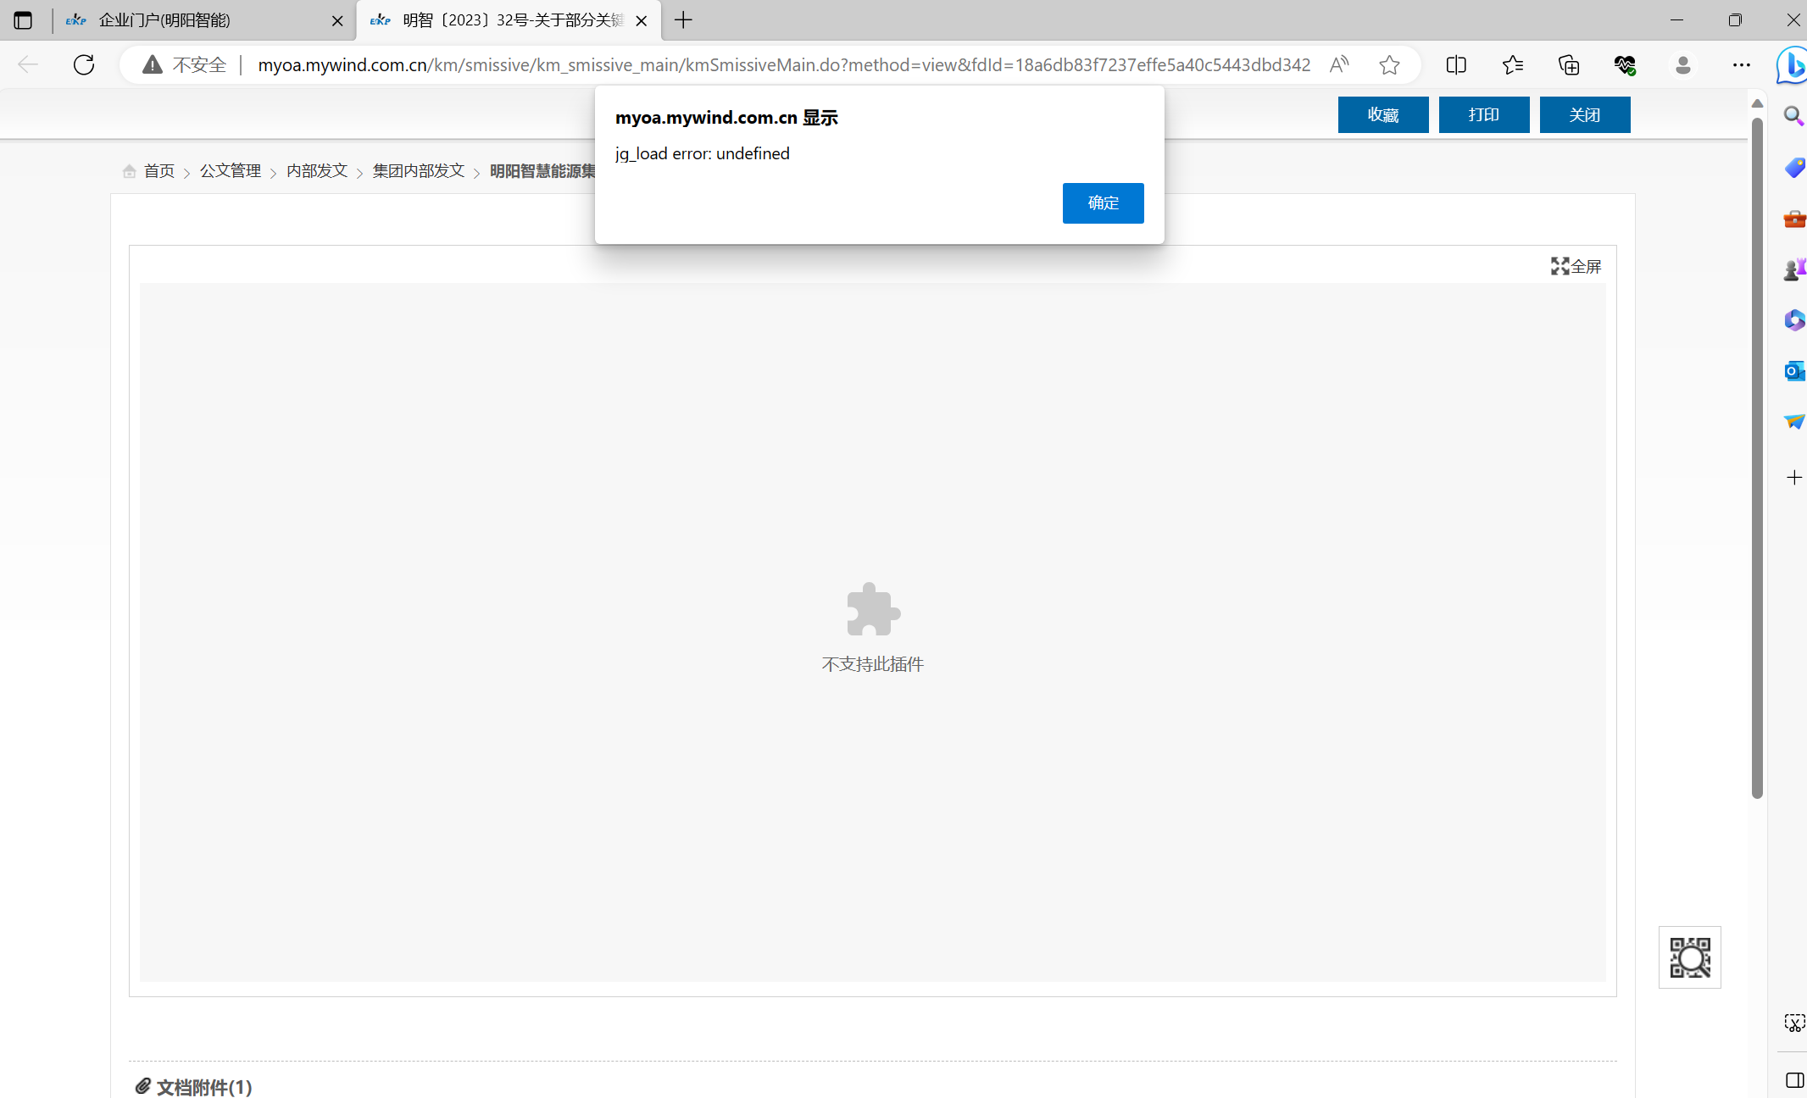Open the QR code scan icon

1689,957
